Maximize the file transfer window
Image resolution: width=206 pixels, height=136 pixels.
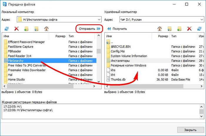pos(187,4)
